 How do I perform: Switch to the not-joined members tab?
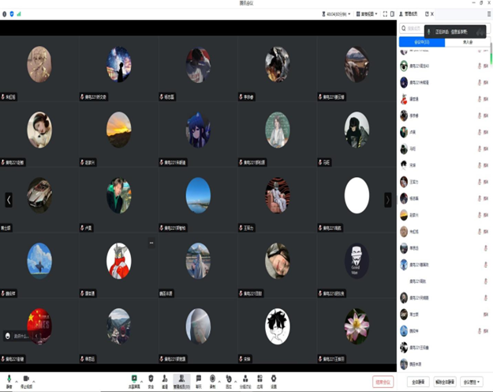pos(467,42)
